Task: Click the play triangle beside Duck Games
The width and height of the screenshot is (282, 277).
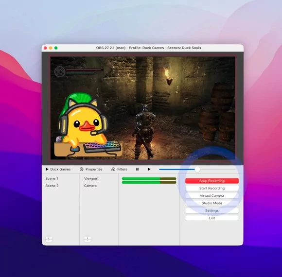Action: [x=47, y=169]
